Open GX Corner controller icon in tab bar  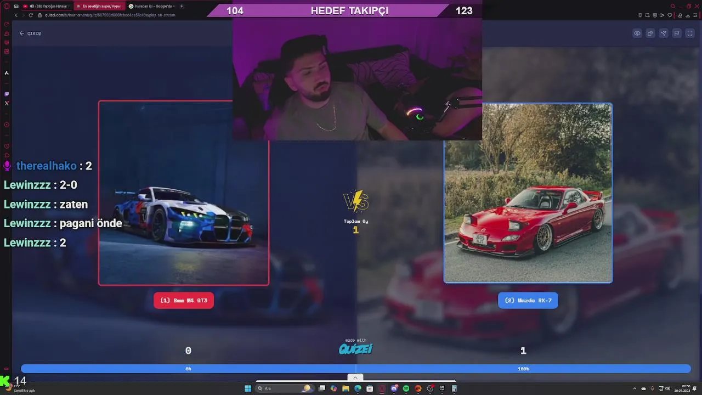click(x=16, y=6)
